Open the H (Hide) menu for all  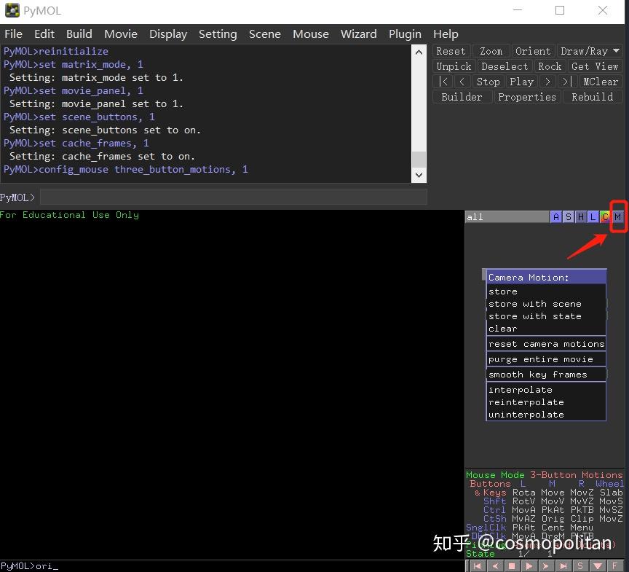[x=581, y=217]
